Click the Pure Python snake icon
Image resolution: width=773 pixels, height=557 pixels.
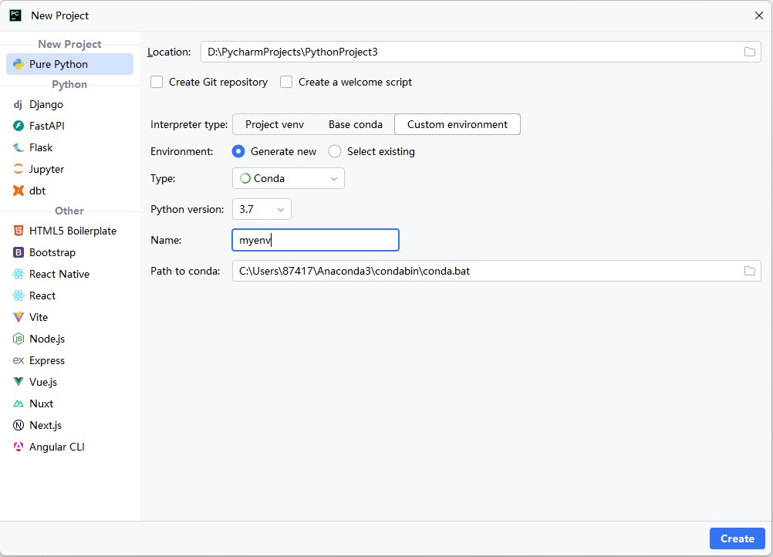[19, 64]
